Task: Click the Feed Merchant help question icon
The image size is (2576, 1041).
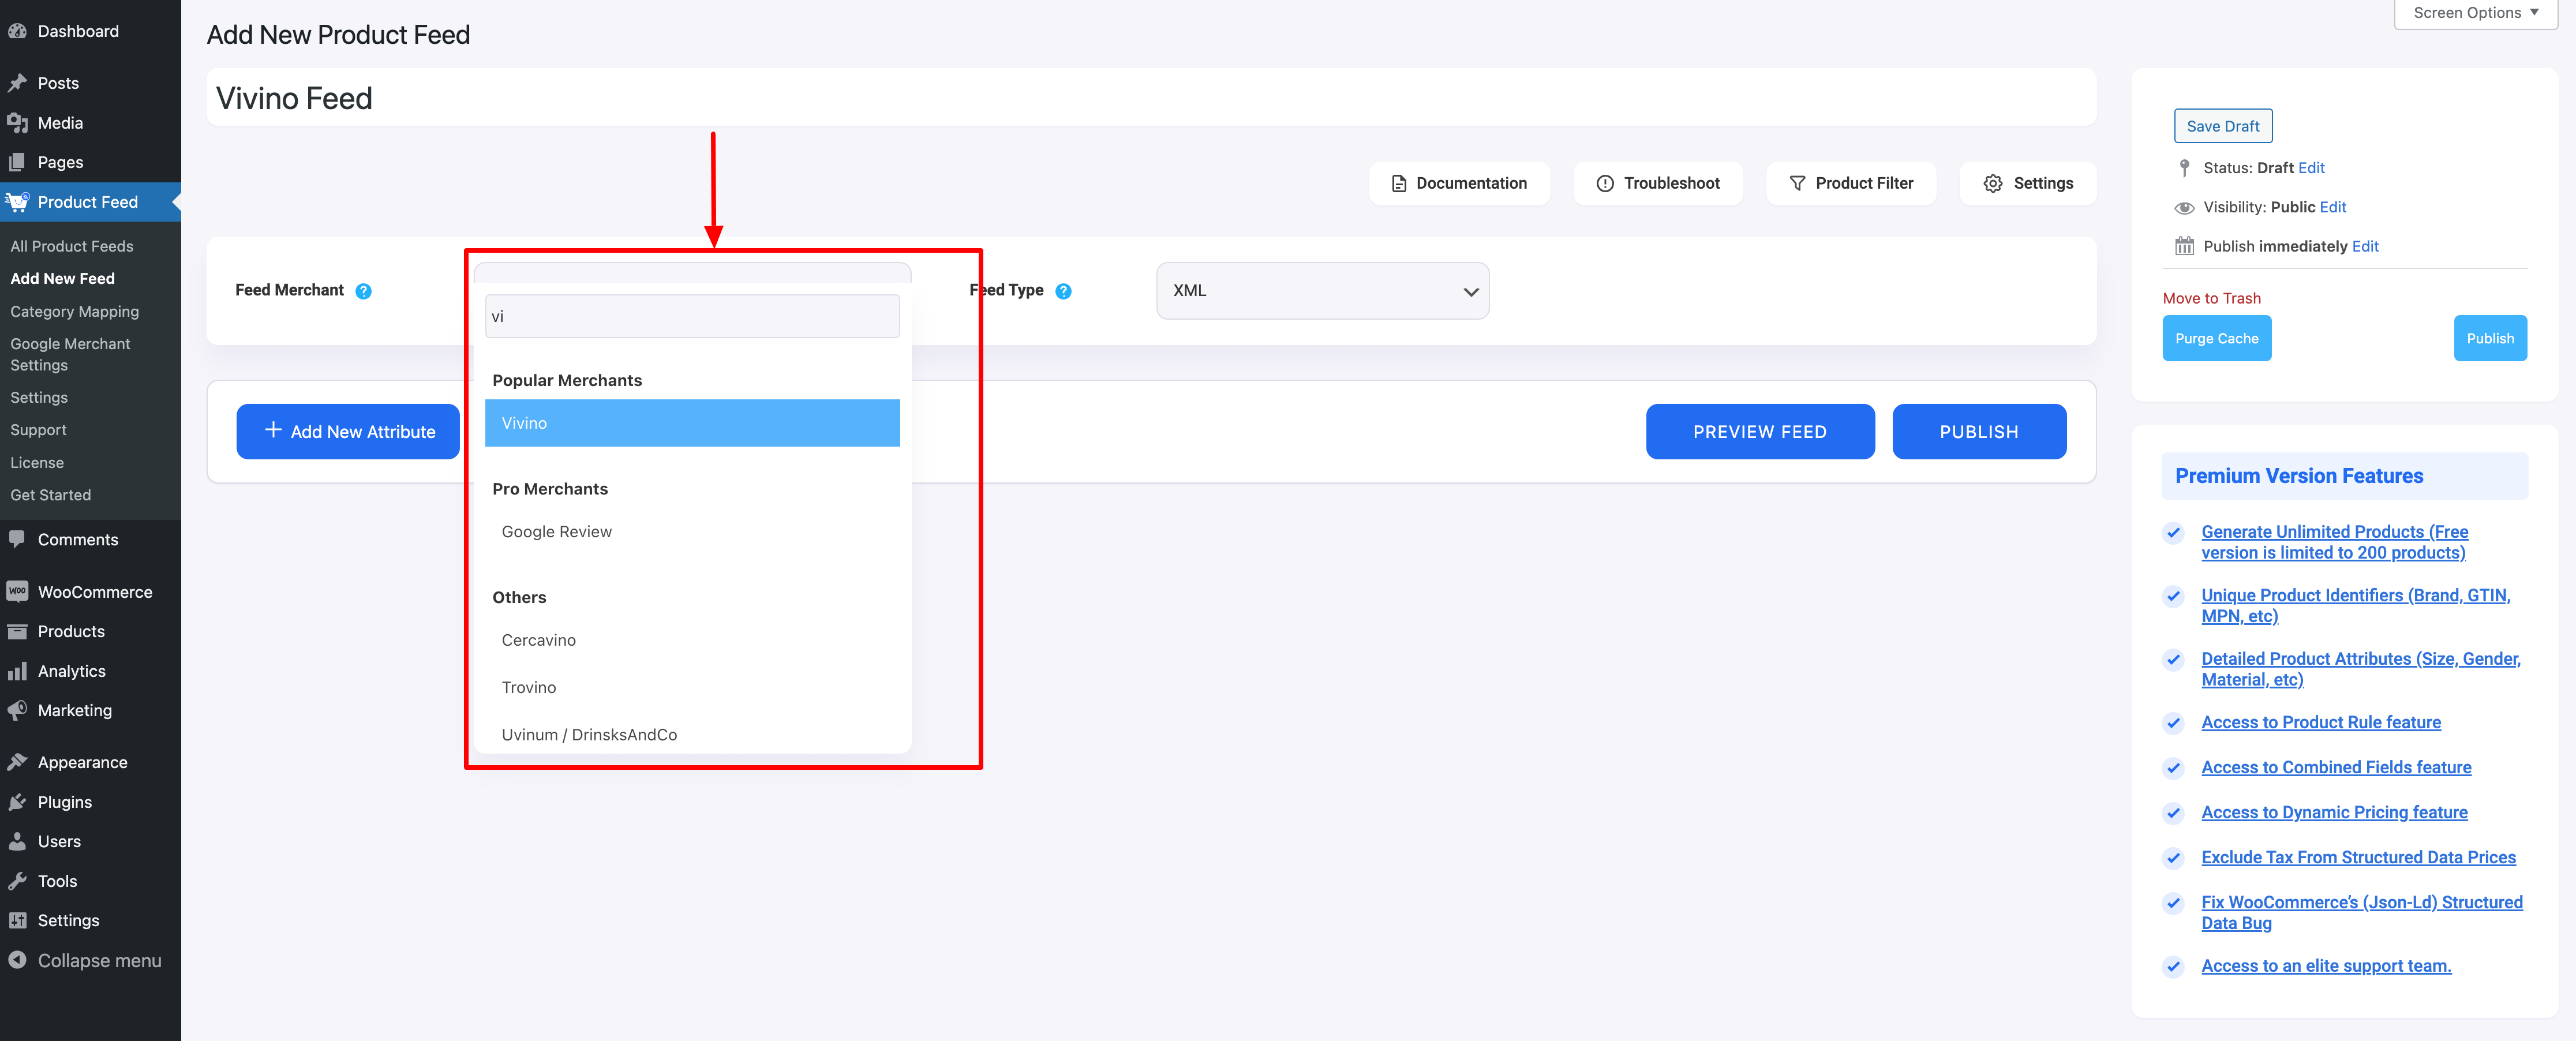Action: point(364,291)
